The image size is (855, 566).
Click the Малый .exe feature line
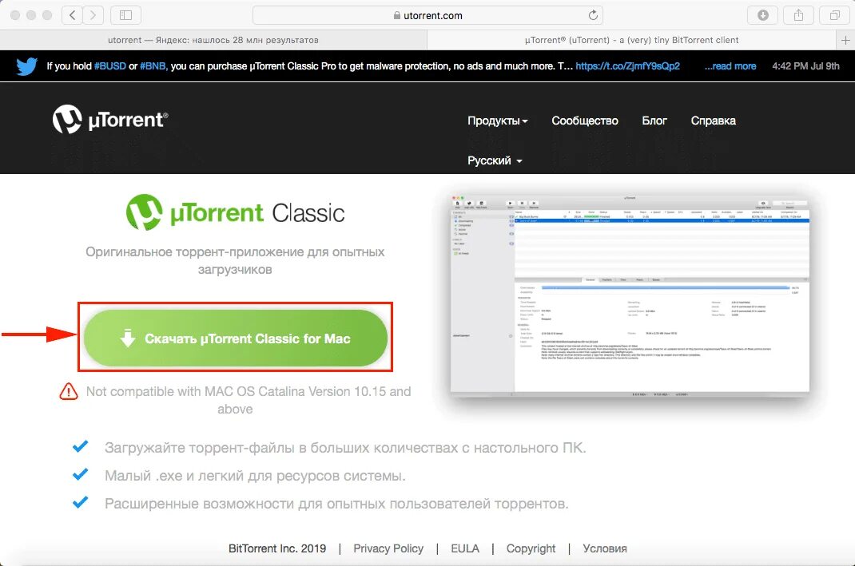[255, 476]
